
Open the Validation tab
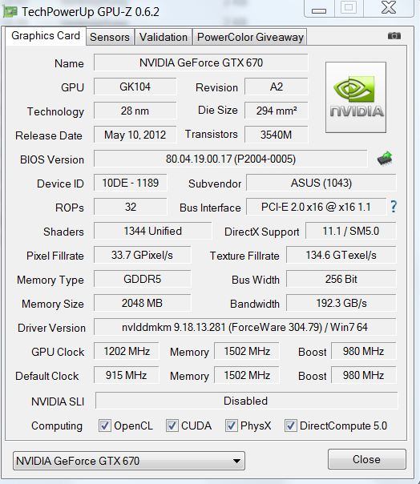click(x=164, y=37)
